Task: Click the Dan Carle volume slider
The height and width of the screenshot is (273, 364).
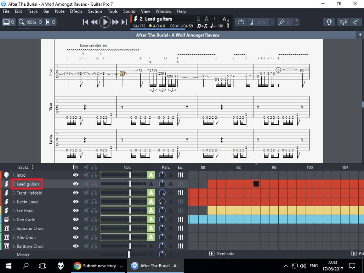Action: pos(124,220)
